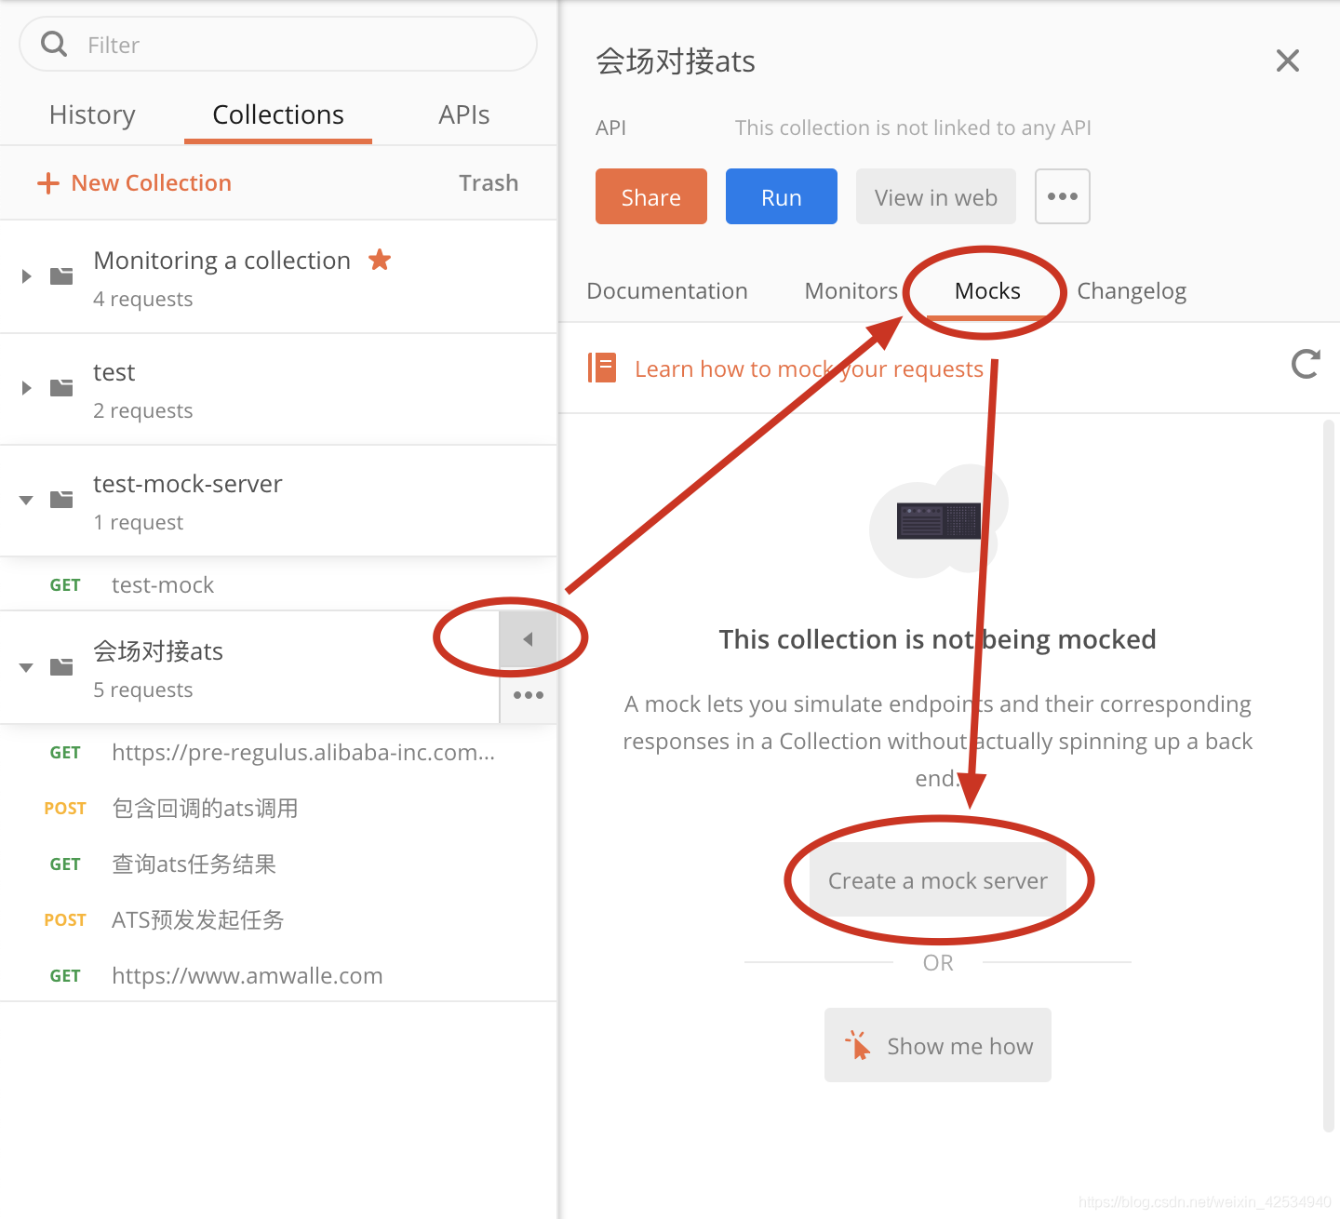Expand the test collection arrow
The image size is (1340, 1219).
click(x=27, y=388)
